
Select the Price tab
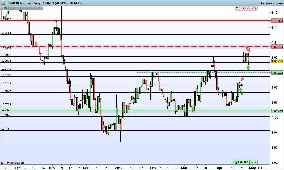pos(4,8)
